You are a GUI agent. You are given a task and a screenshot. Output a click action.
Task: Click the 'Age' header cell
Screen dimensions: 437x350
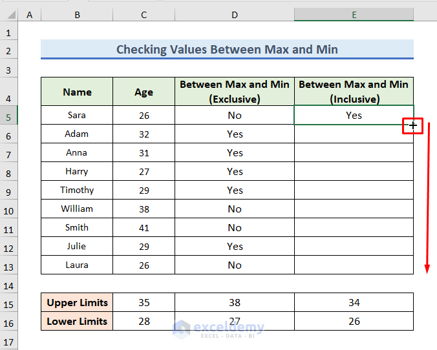pyautogui.click(x=144, y=92)
